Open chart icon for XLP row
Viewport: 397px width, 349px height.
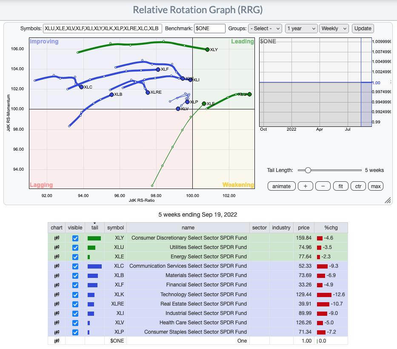57,332
